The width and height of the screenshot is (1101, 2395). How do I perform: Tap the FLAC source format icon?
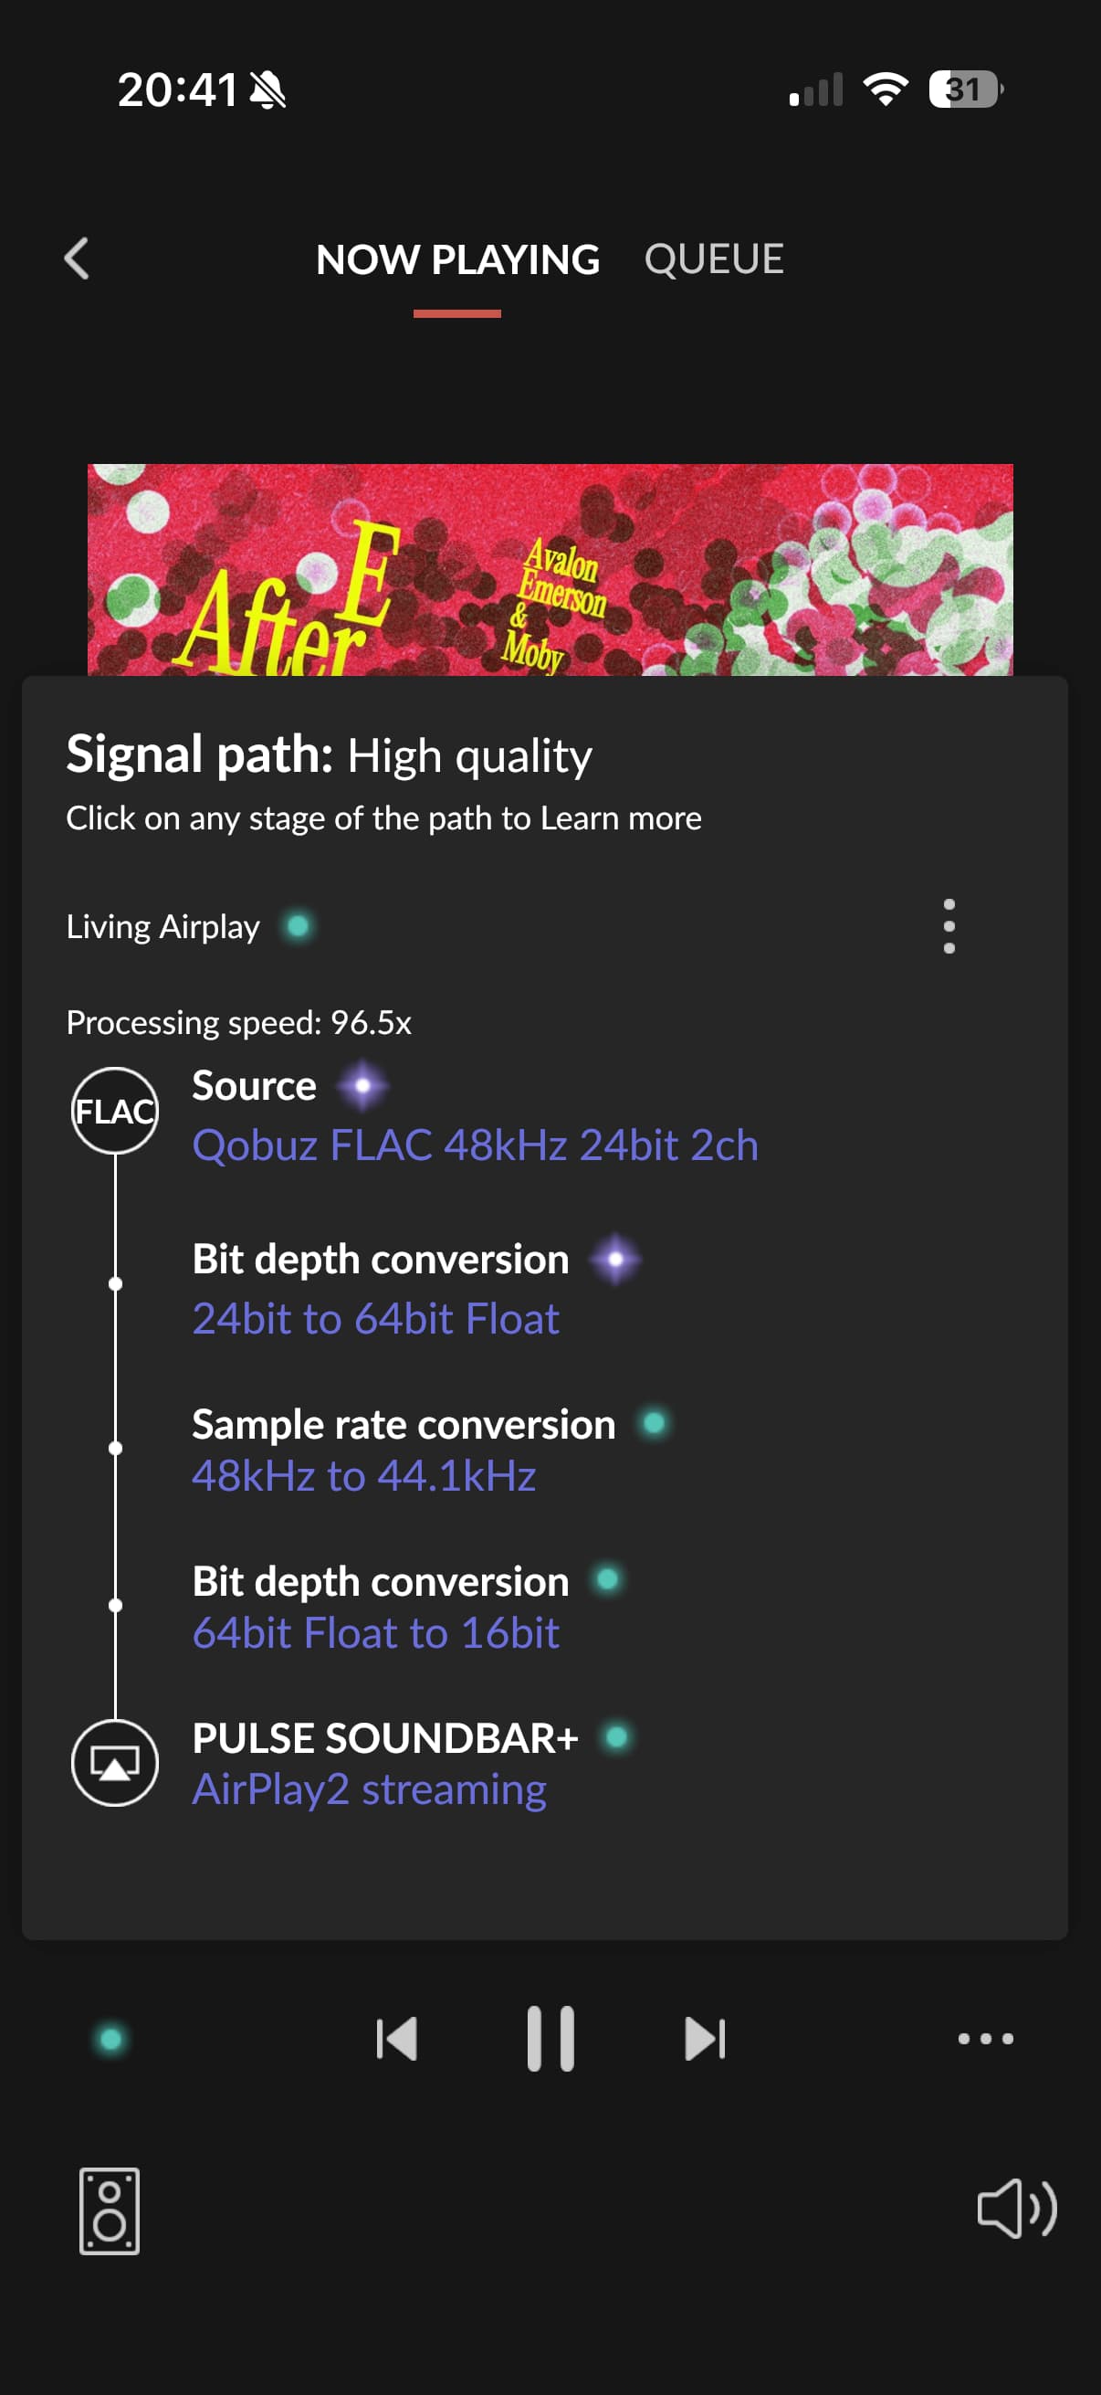tap(115, 1111)
